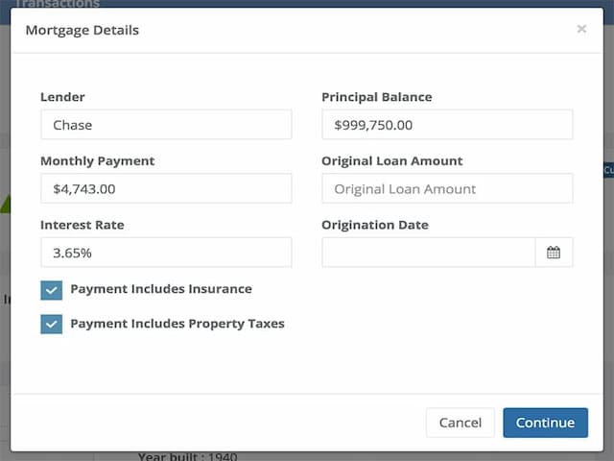Click the 'Principal Balance' field label
The height and width of the screenshot is (461, 614).
pyautogui.click(x=376, y=97)
